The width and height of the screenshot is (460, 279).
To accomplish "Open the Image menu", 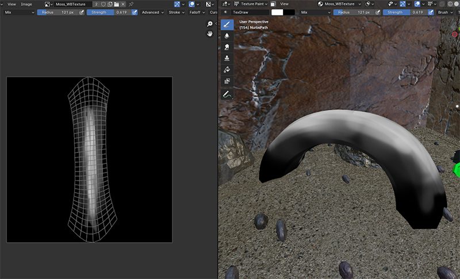I will click(26, 4).
